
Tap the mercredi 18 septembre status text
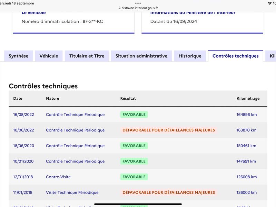click(x=17, y=3)
